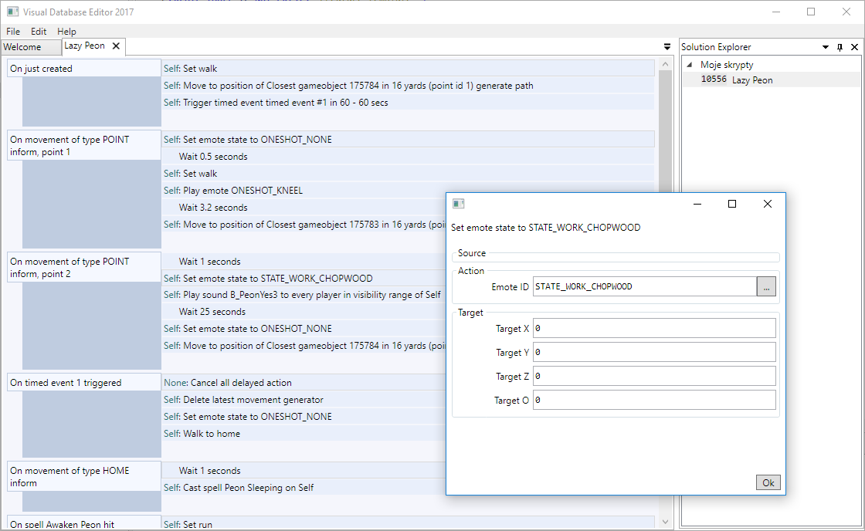The image size is (865, 531).
Task: Click the Target X input field
Action: coord(653,327)
